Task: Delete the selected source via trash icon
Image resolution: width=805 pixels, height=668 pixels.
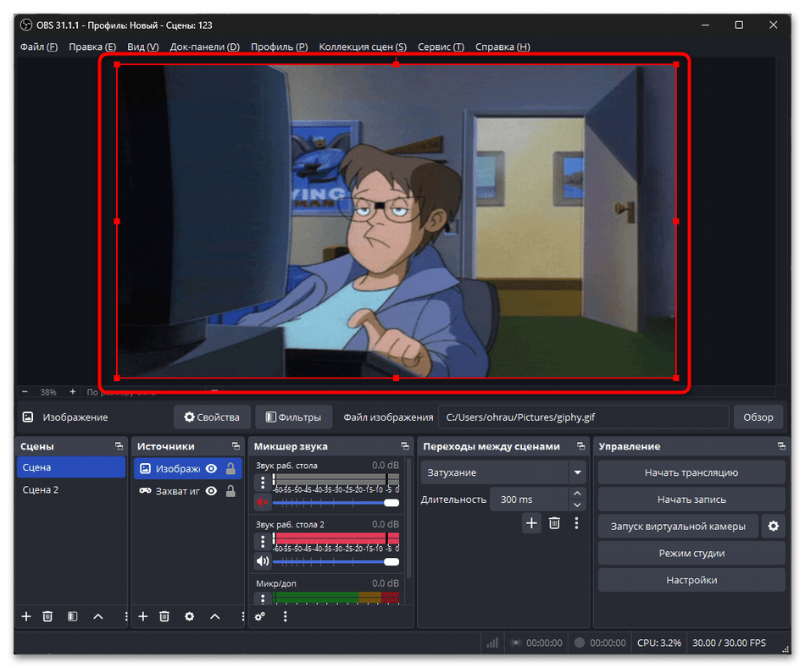Action: click(x=164, y=616)
